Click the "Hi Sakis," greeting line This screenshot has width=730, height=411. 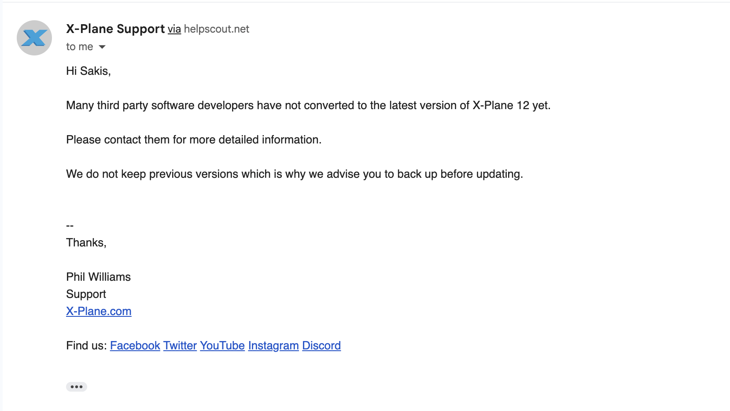point(88,71)
